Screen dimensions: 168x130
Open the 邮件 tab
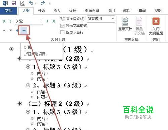coord(127,11)
